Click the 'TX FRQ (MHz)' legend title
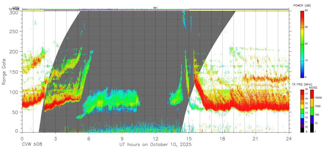Viewport: 325px width, 150px height. pyautogui.click(x=302, y=84)
